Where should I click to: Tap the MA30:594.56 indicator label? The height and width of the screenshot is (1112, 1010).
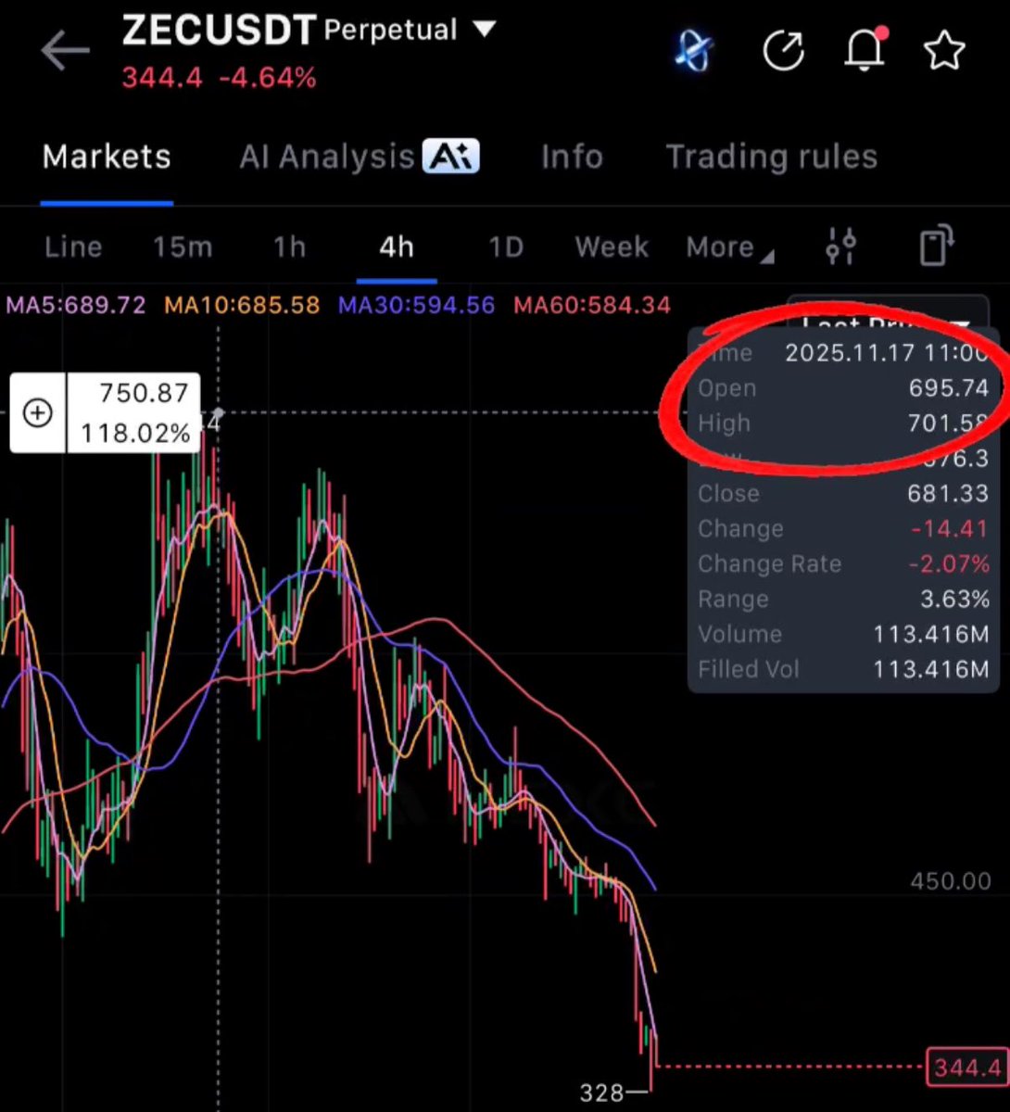coord(417,305)
